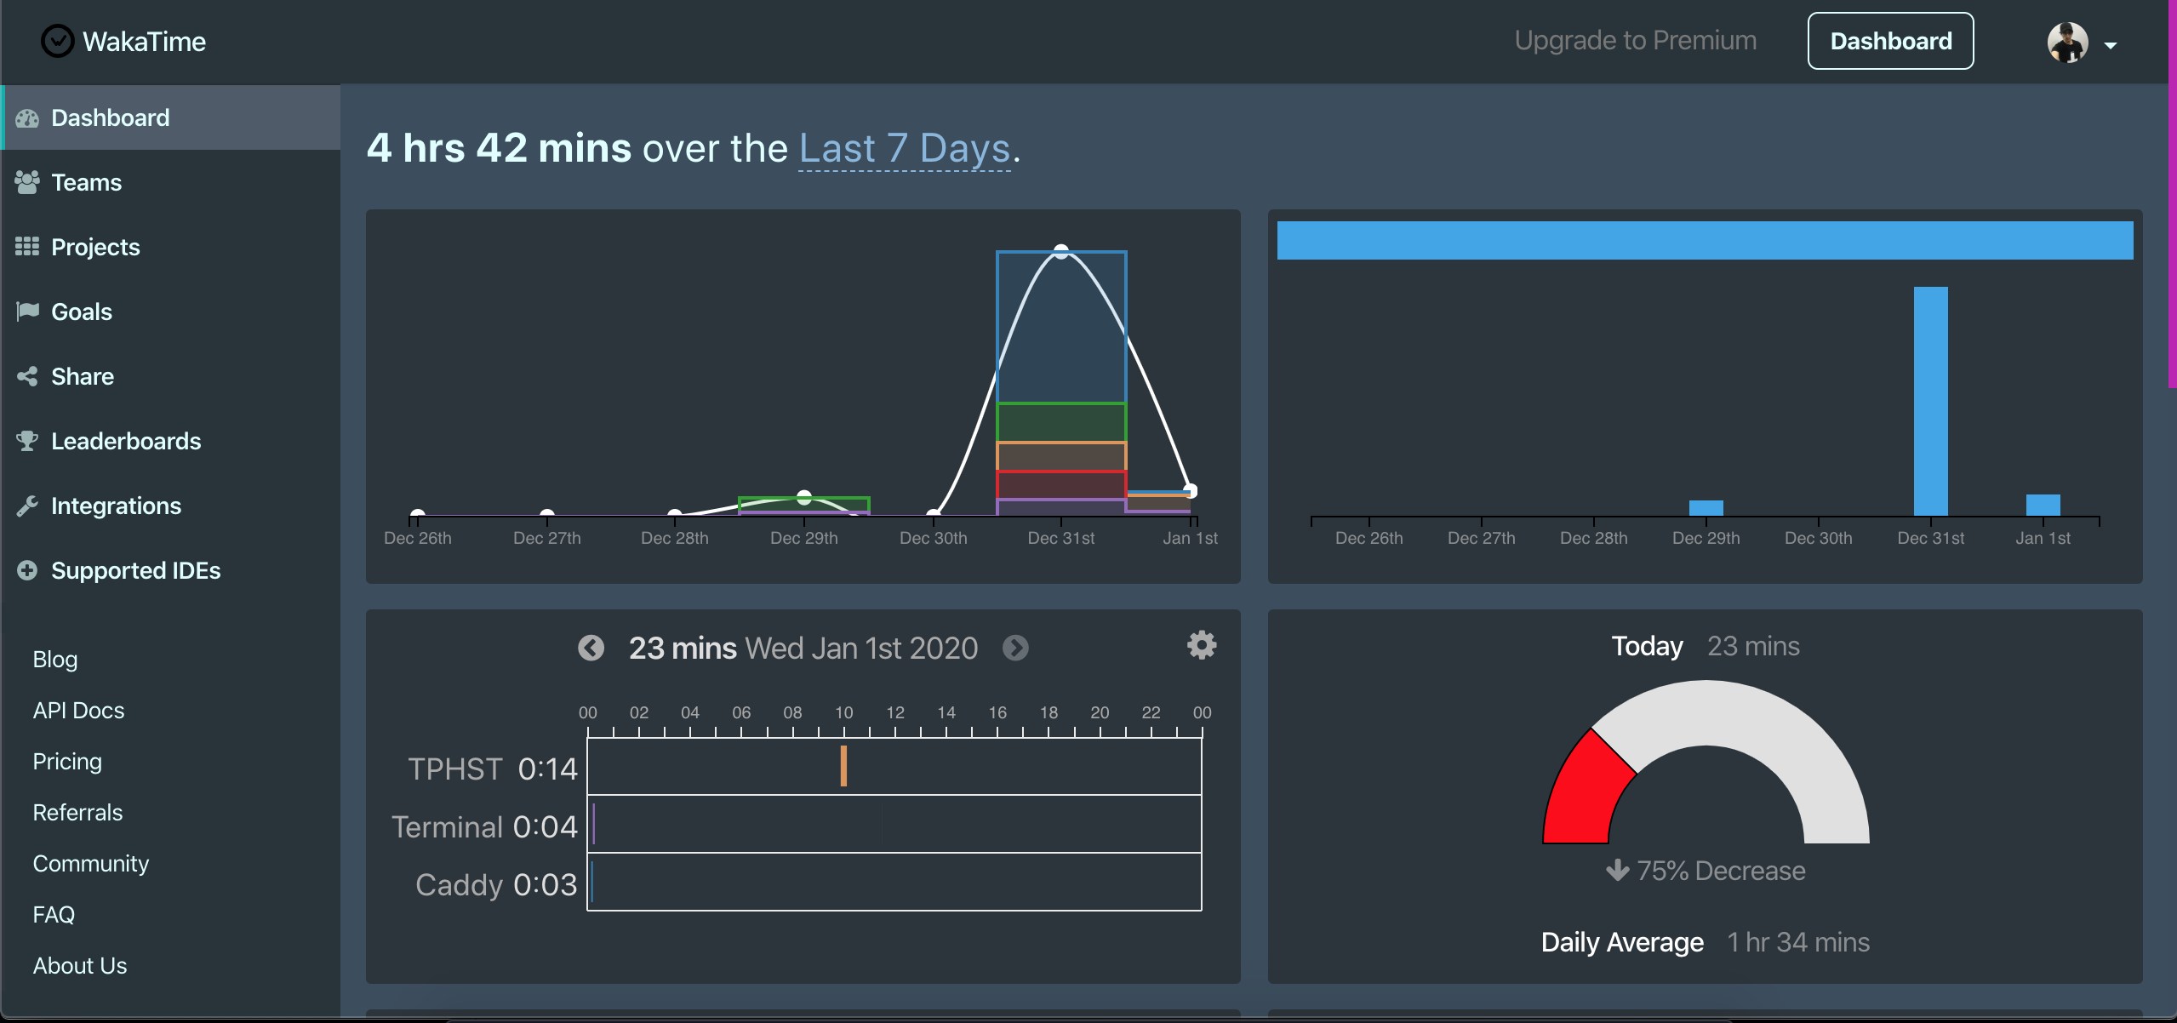Click the user avatar picture
Image resolution: width=2177 pixels, height=1023 pixels.
[x=2067, y=43]
